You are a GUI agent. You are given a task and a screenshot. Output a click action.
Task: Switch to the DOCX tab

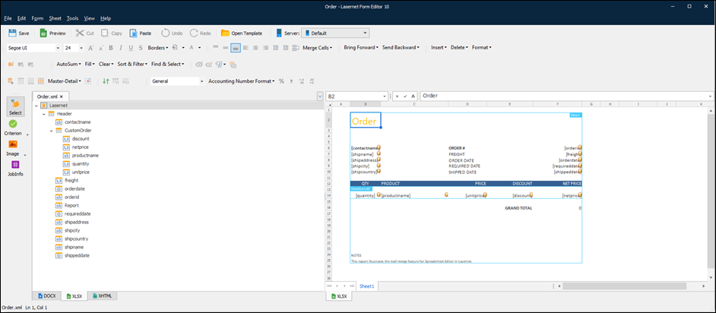pos(47,296)
